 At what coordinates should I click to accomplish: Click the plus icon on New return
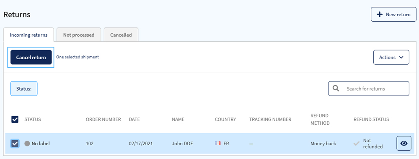380,14
